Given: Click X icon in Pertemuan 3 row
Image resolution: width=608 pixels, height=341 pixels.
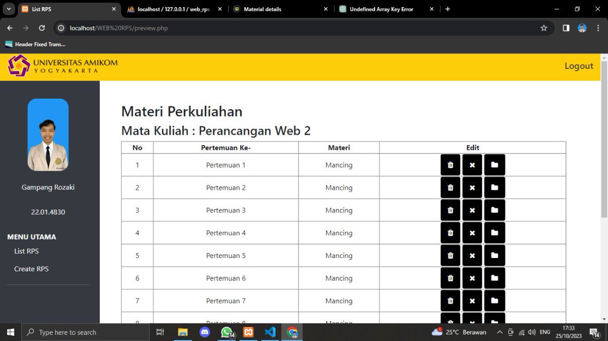Looking at the screenshot, I should tap(472, 210).
